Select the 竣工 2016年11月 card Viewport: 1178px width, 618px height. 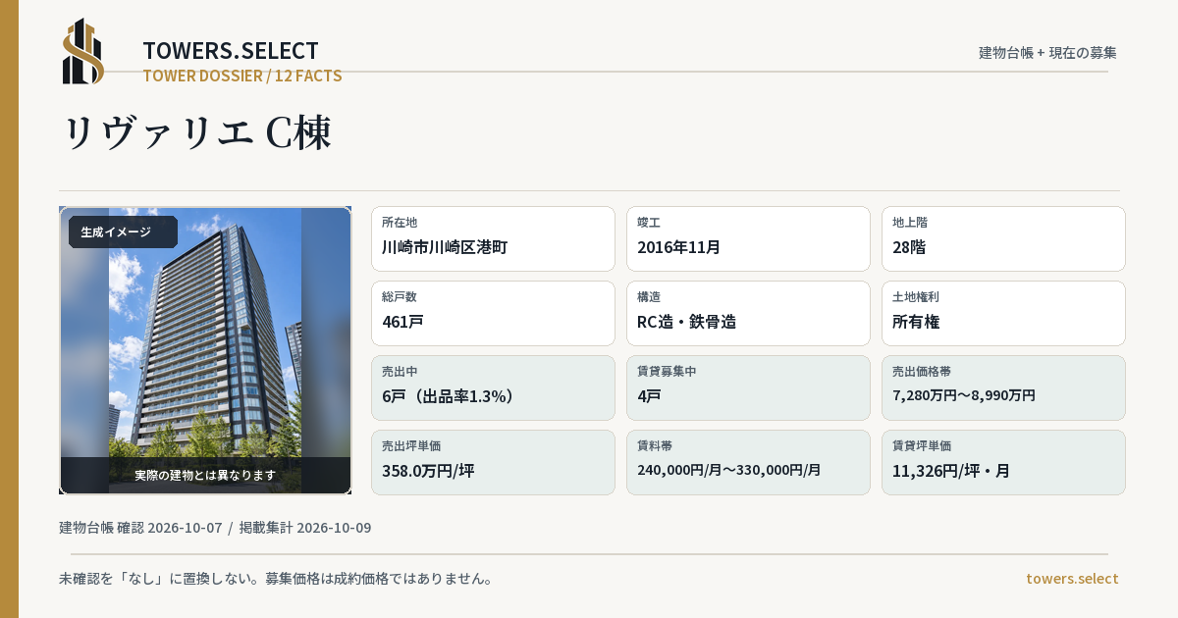coord(748,238)
